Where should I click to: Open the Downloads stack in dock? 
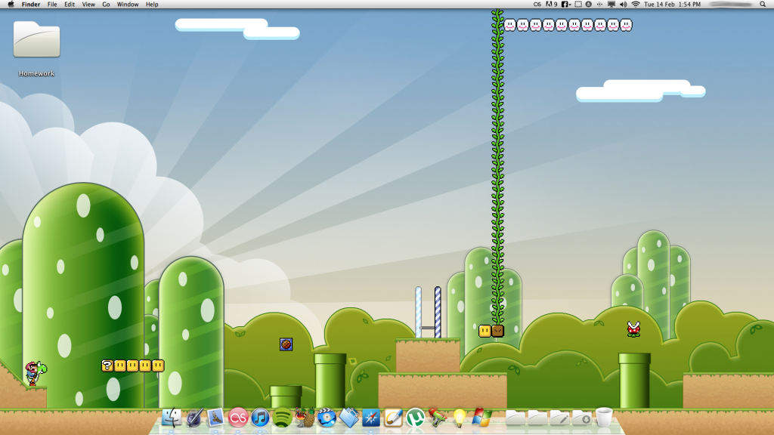coord(581,418)
